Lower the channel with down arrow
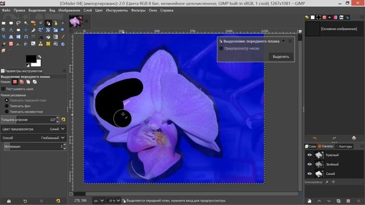Screen dimensions: 365x205 coord(328,201)
